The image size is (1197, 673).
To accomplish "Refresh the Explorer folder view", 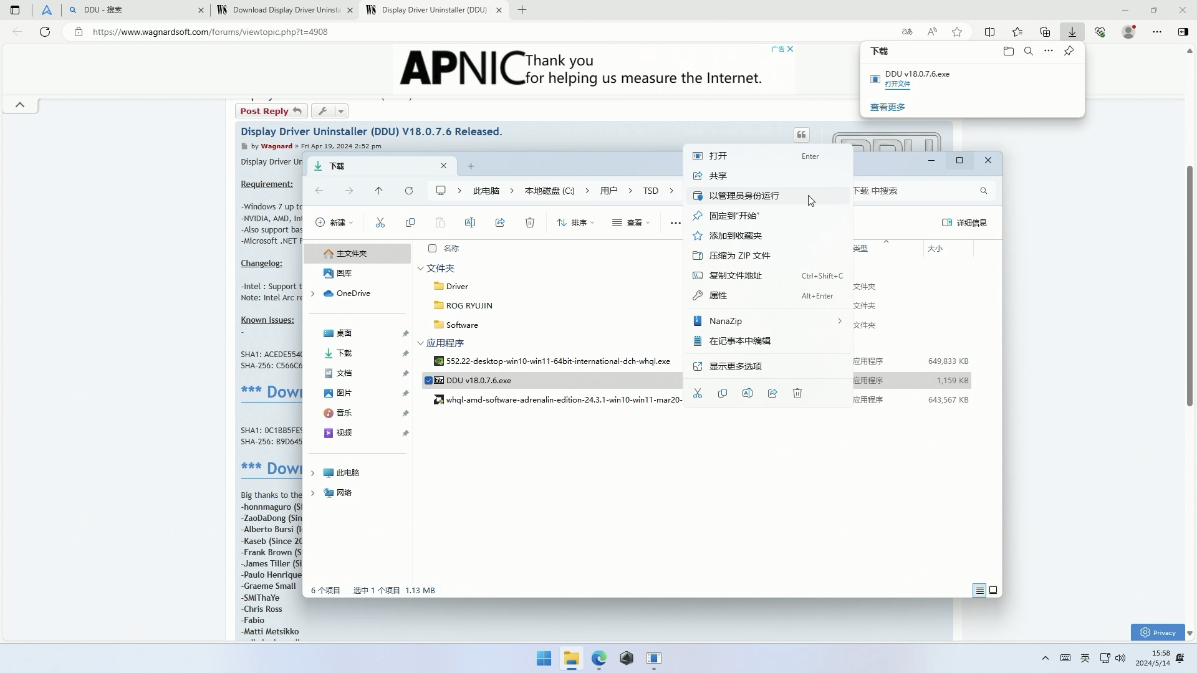I will point(409,191).
